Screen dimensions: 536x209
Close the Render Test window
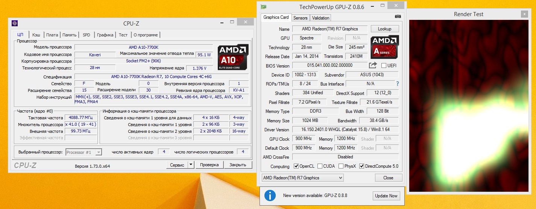pyautogui.click(x=524, y=14)
